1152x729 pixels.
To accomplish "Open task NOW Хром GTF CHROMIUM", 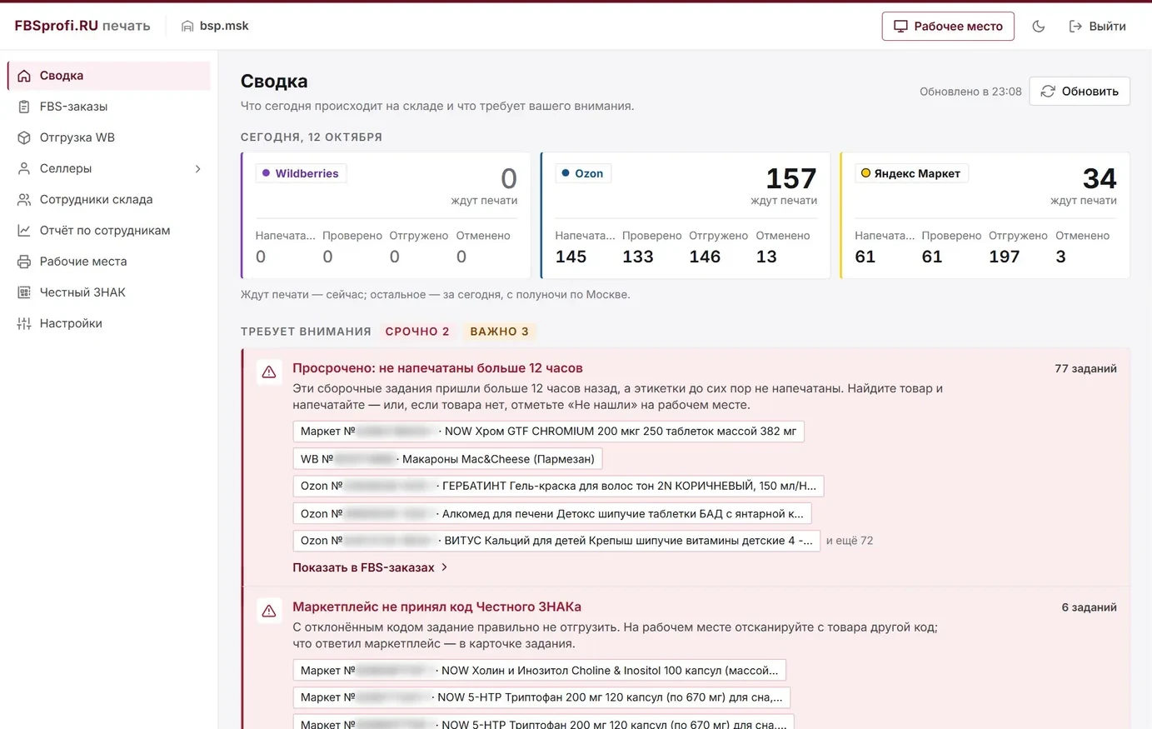I will (548, 432).
